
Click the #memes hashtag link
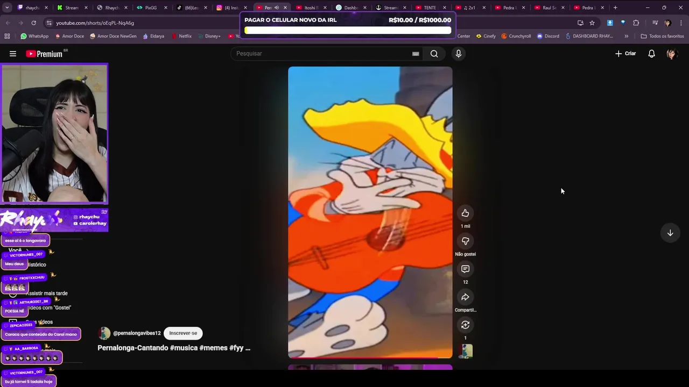tap(214, 348)
